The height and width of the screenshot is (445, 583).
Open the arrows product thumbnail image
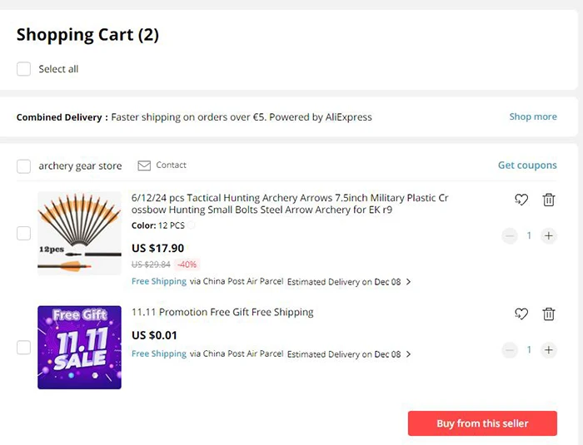tap(79, 233)
